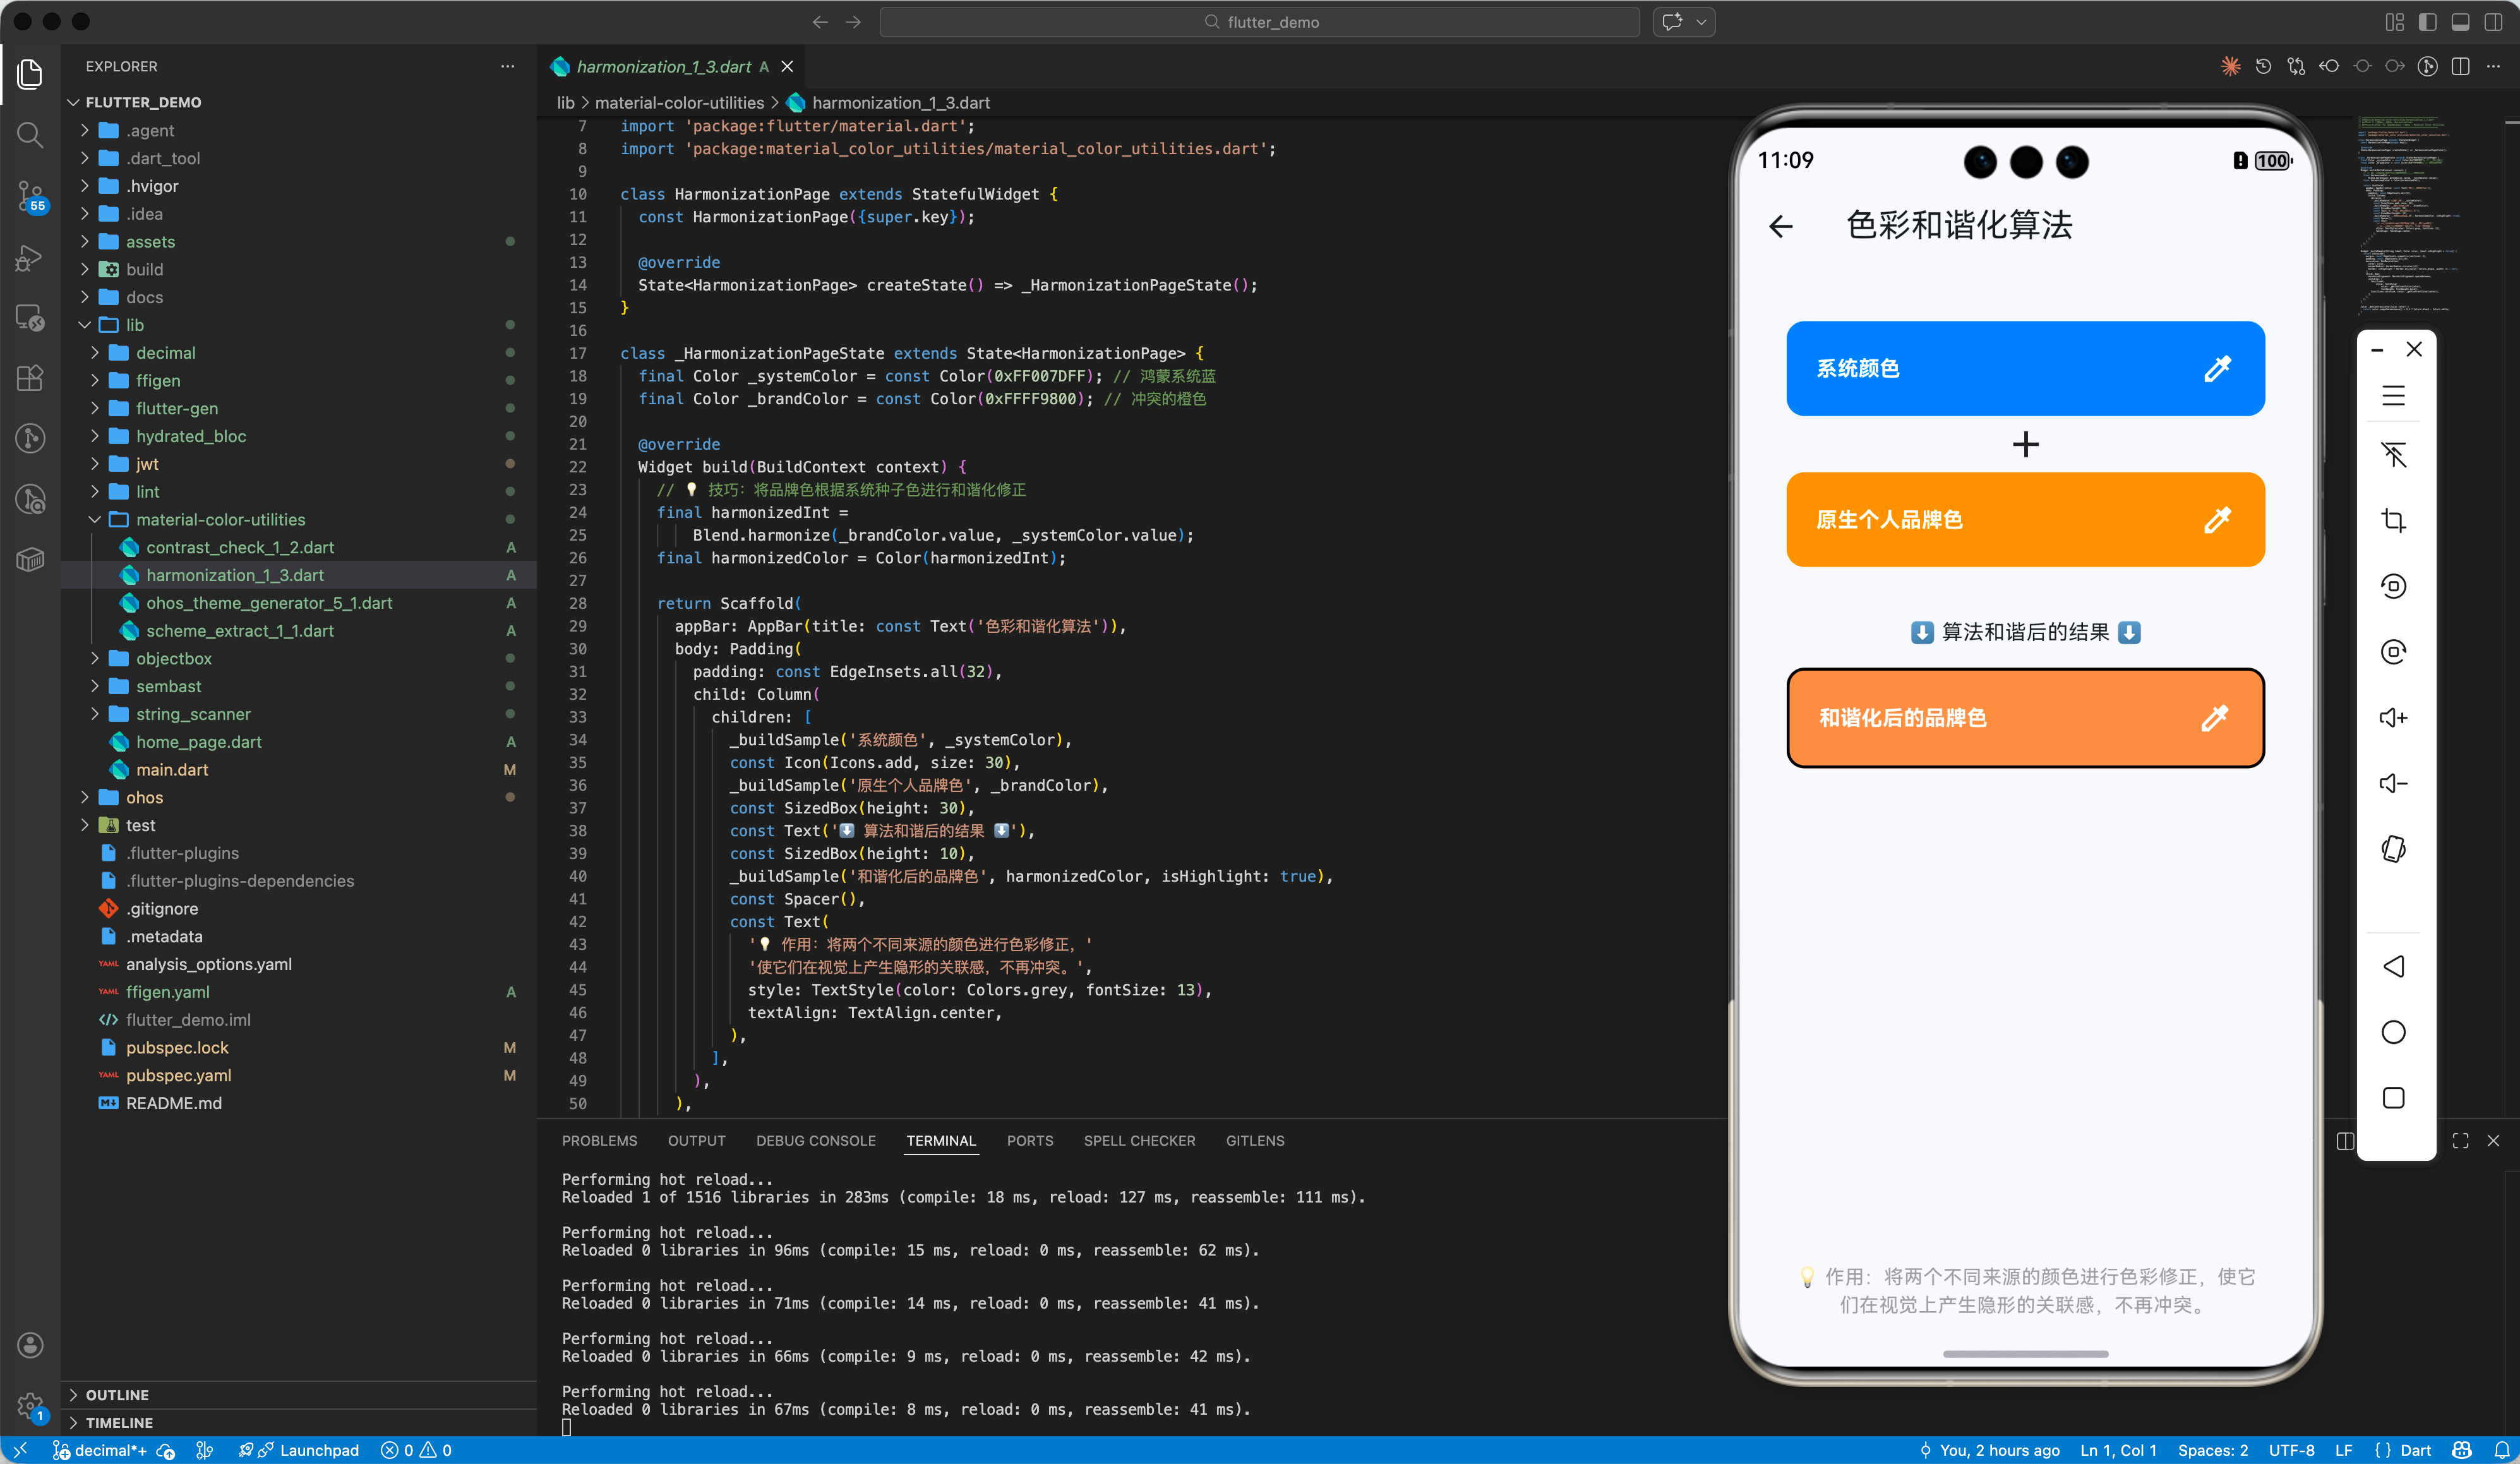Click the flutter_demo command center search box
This screenshot has height=1464, width=2520.
click(1259, 22)
